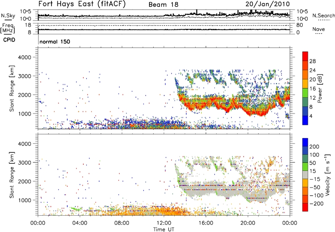Click the '-100' velocity colorbar label
Image resolution: width=335 pixels, height=232 pixels.
pos(316,195)
